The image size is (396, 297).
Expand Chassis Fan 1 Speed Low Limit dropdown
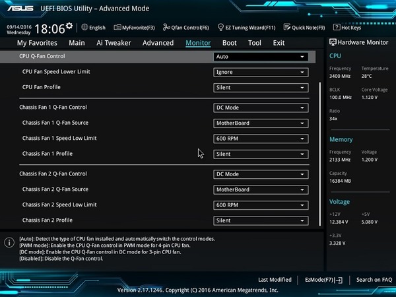point(261,139)
